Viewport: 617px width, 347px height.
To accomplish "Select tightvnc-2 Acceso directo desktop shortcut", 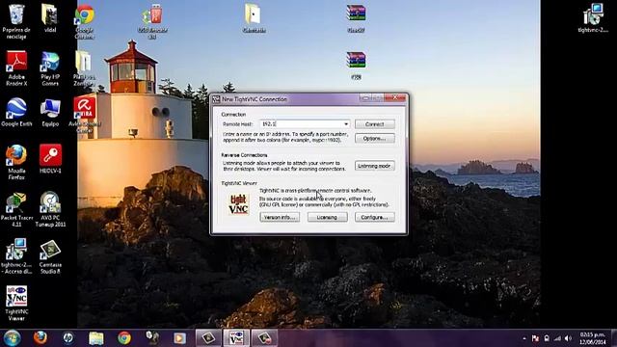I will point(16,256).
